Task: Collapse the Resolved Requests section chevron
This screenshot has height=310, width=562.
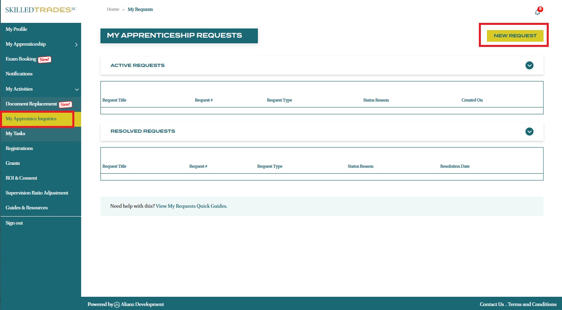Action: tap(529, 131)
